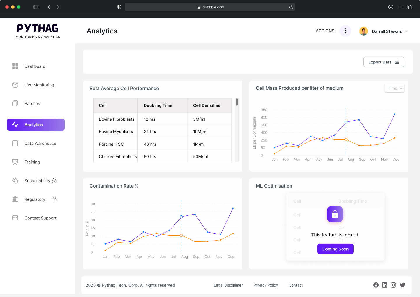
Task: Click the Instagram icon in footer
Action: click(393, 285)
